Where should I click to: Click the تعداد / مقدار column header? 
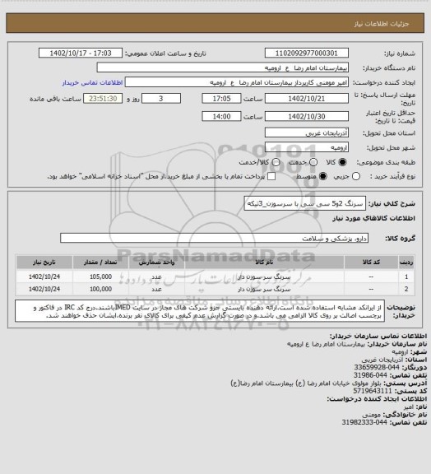click(x=100, y=262)
